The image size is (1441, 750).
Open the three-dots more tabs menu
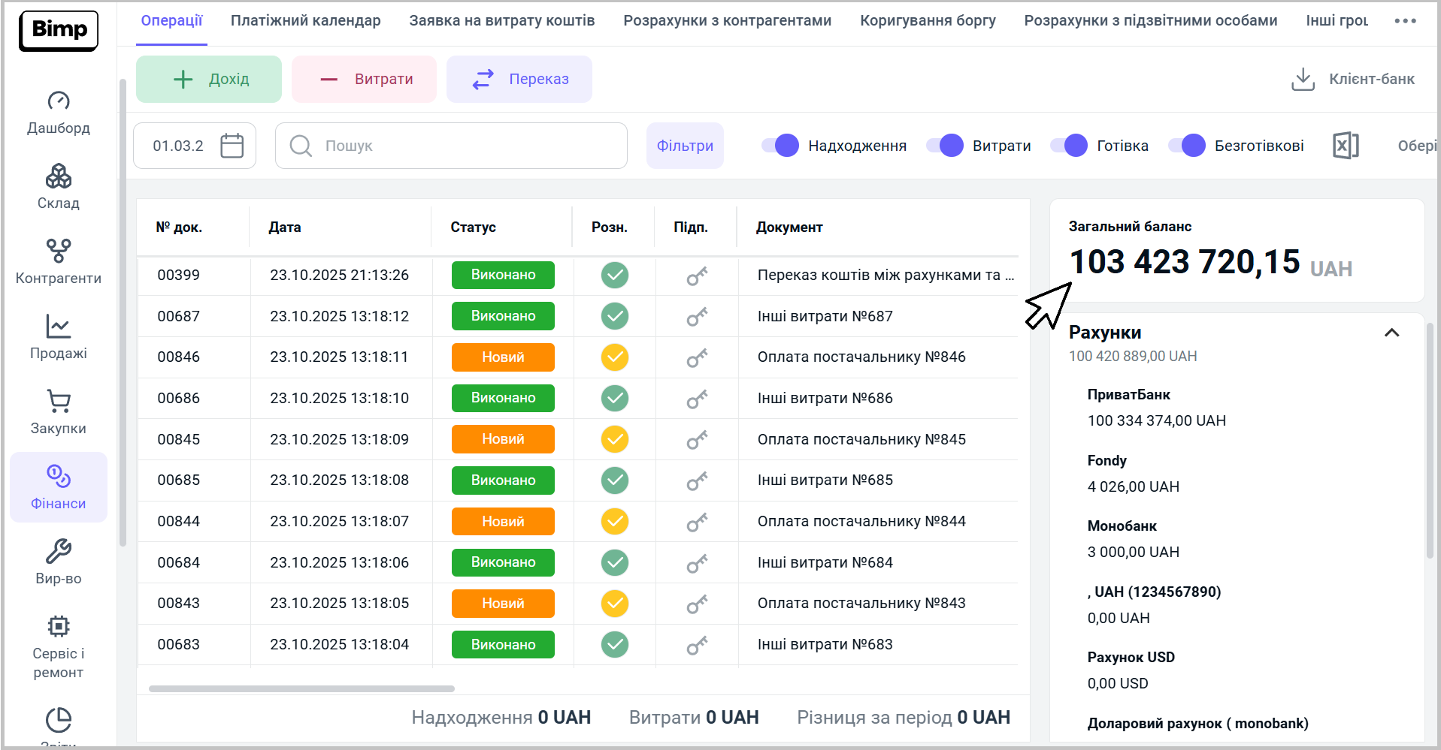pyautogui.click(x=1404, y=21)
